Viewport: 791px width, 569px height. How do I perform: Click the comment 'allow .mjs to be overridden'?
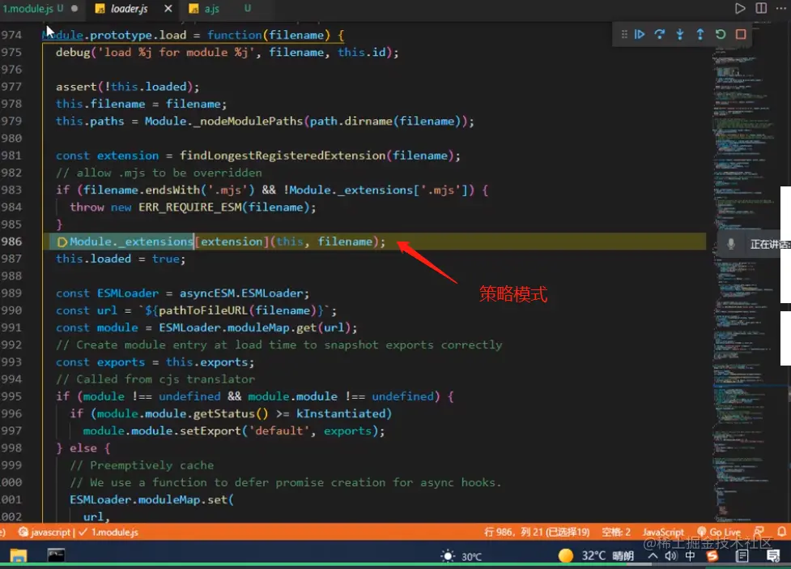[159, 173]
